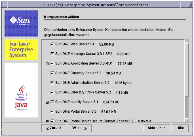The height and width of the screenshot is (137, 194).
Task: Click the 4.19 MB size value
Action: click(122, 93)
